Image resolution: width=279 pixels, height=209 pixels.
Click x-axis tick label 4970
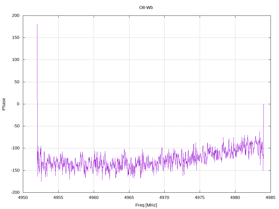[164, 198]
